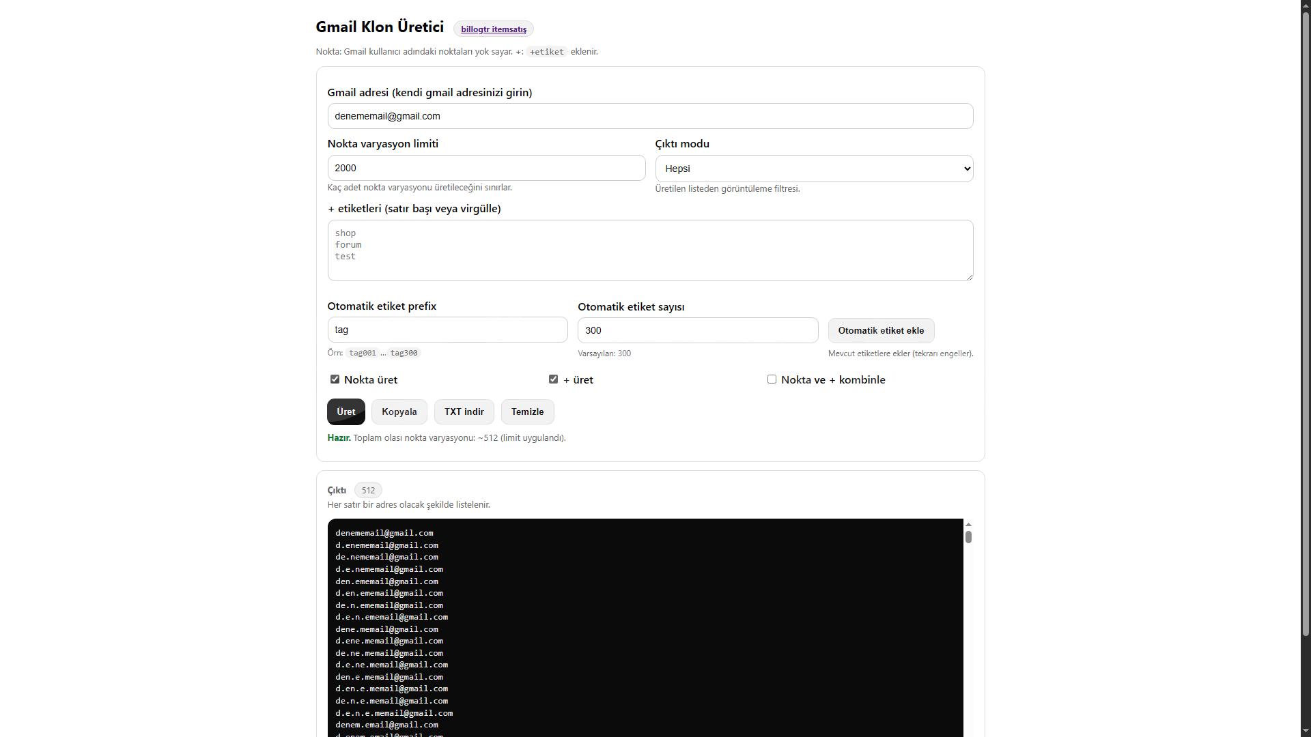This screenshot has width=1311, height=737.
Task: Toggle the + üret checkbox
Action: (553, 379)
